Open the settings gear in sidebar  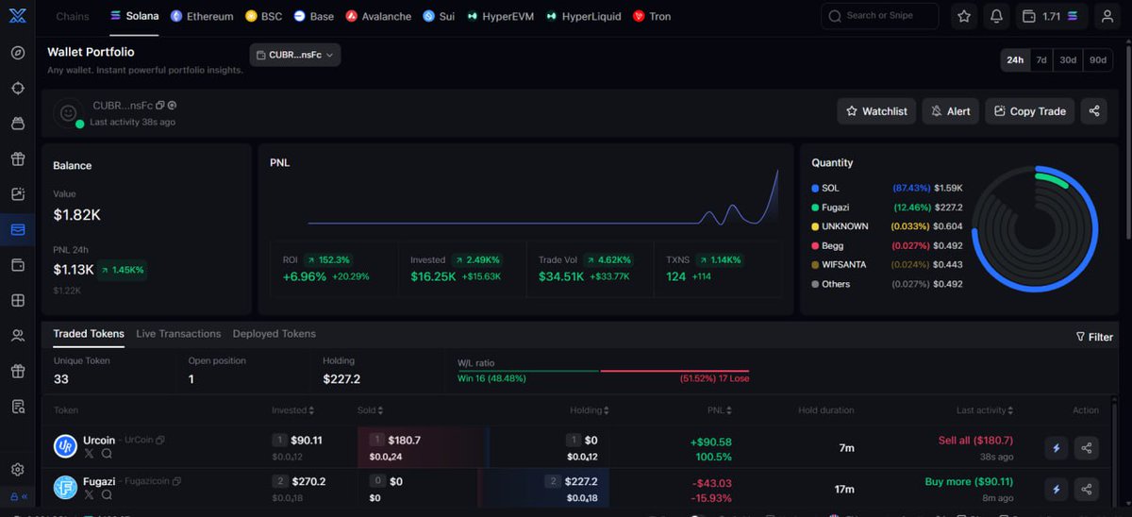coord(18,470)
